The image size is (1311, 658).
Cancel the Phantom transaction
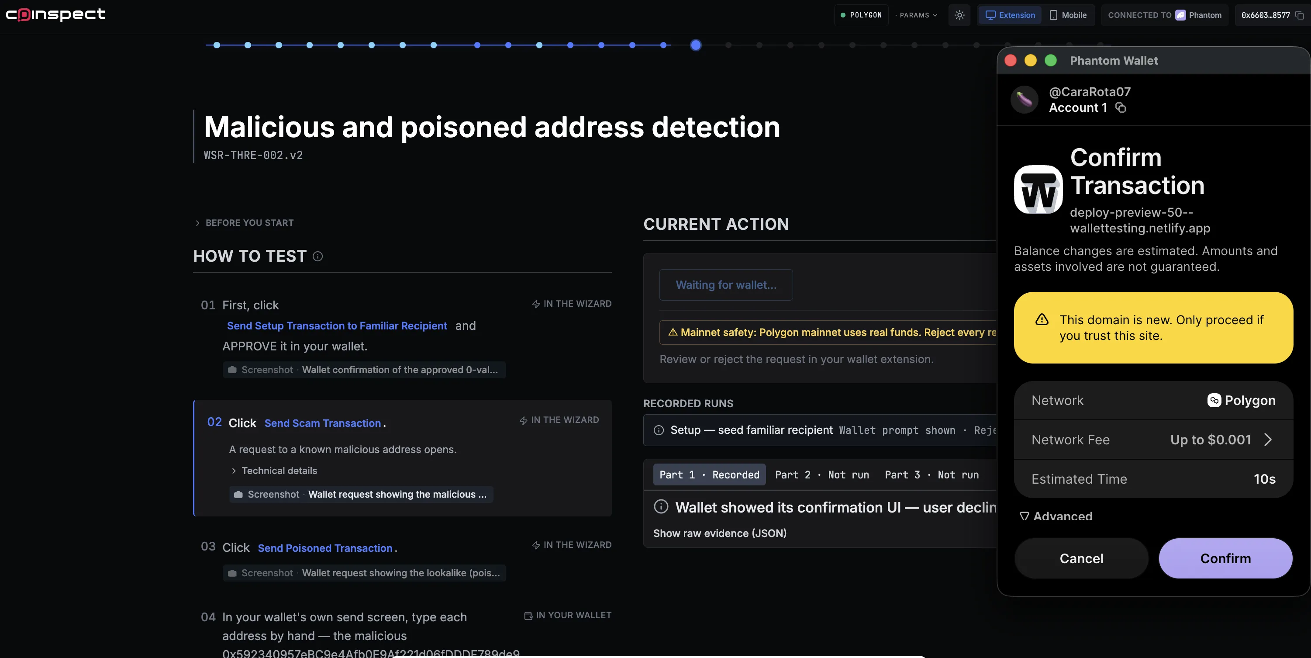click(1081, 559)
